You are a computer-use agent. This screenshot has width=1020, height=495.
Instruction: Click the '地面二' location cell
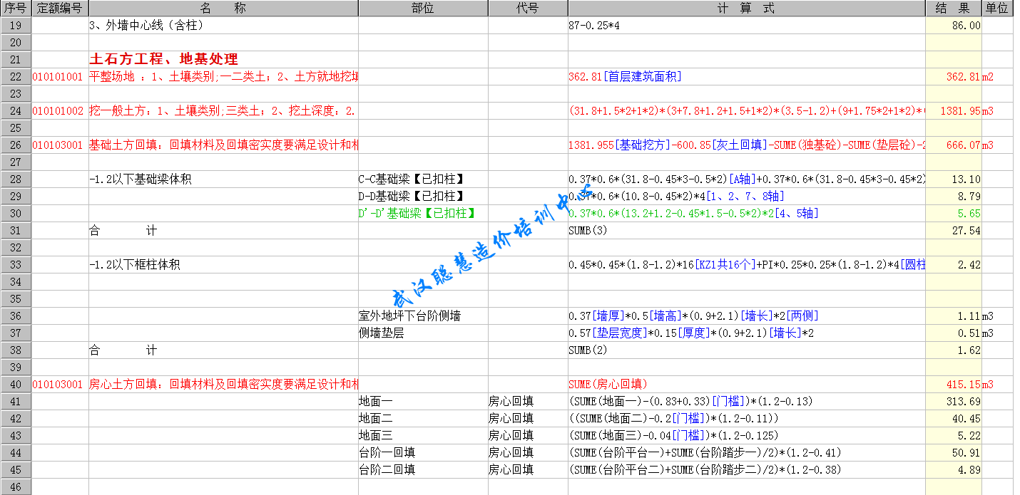pos(423,419)
